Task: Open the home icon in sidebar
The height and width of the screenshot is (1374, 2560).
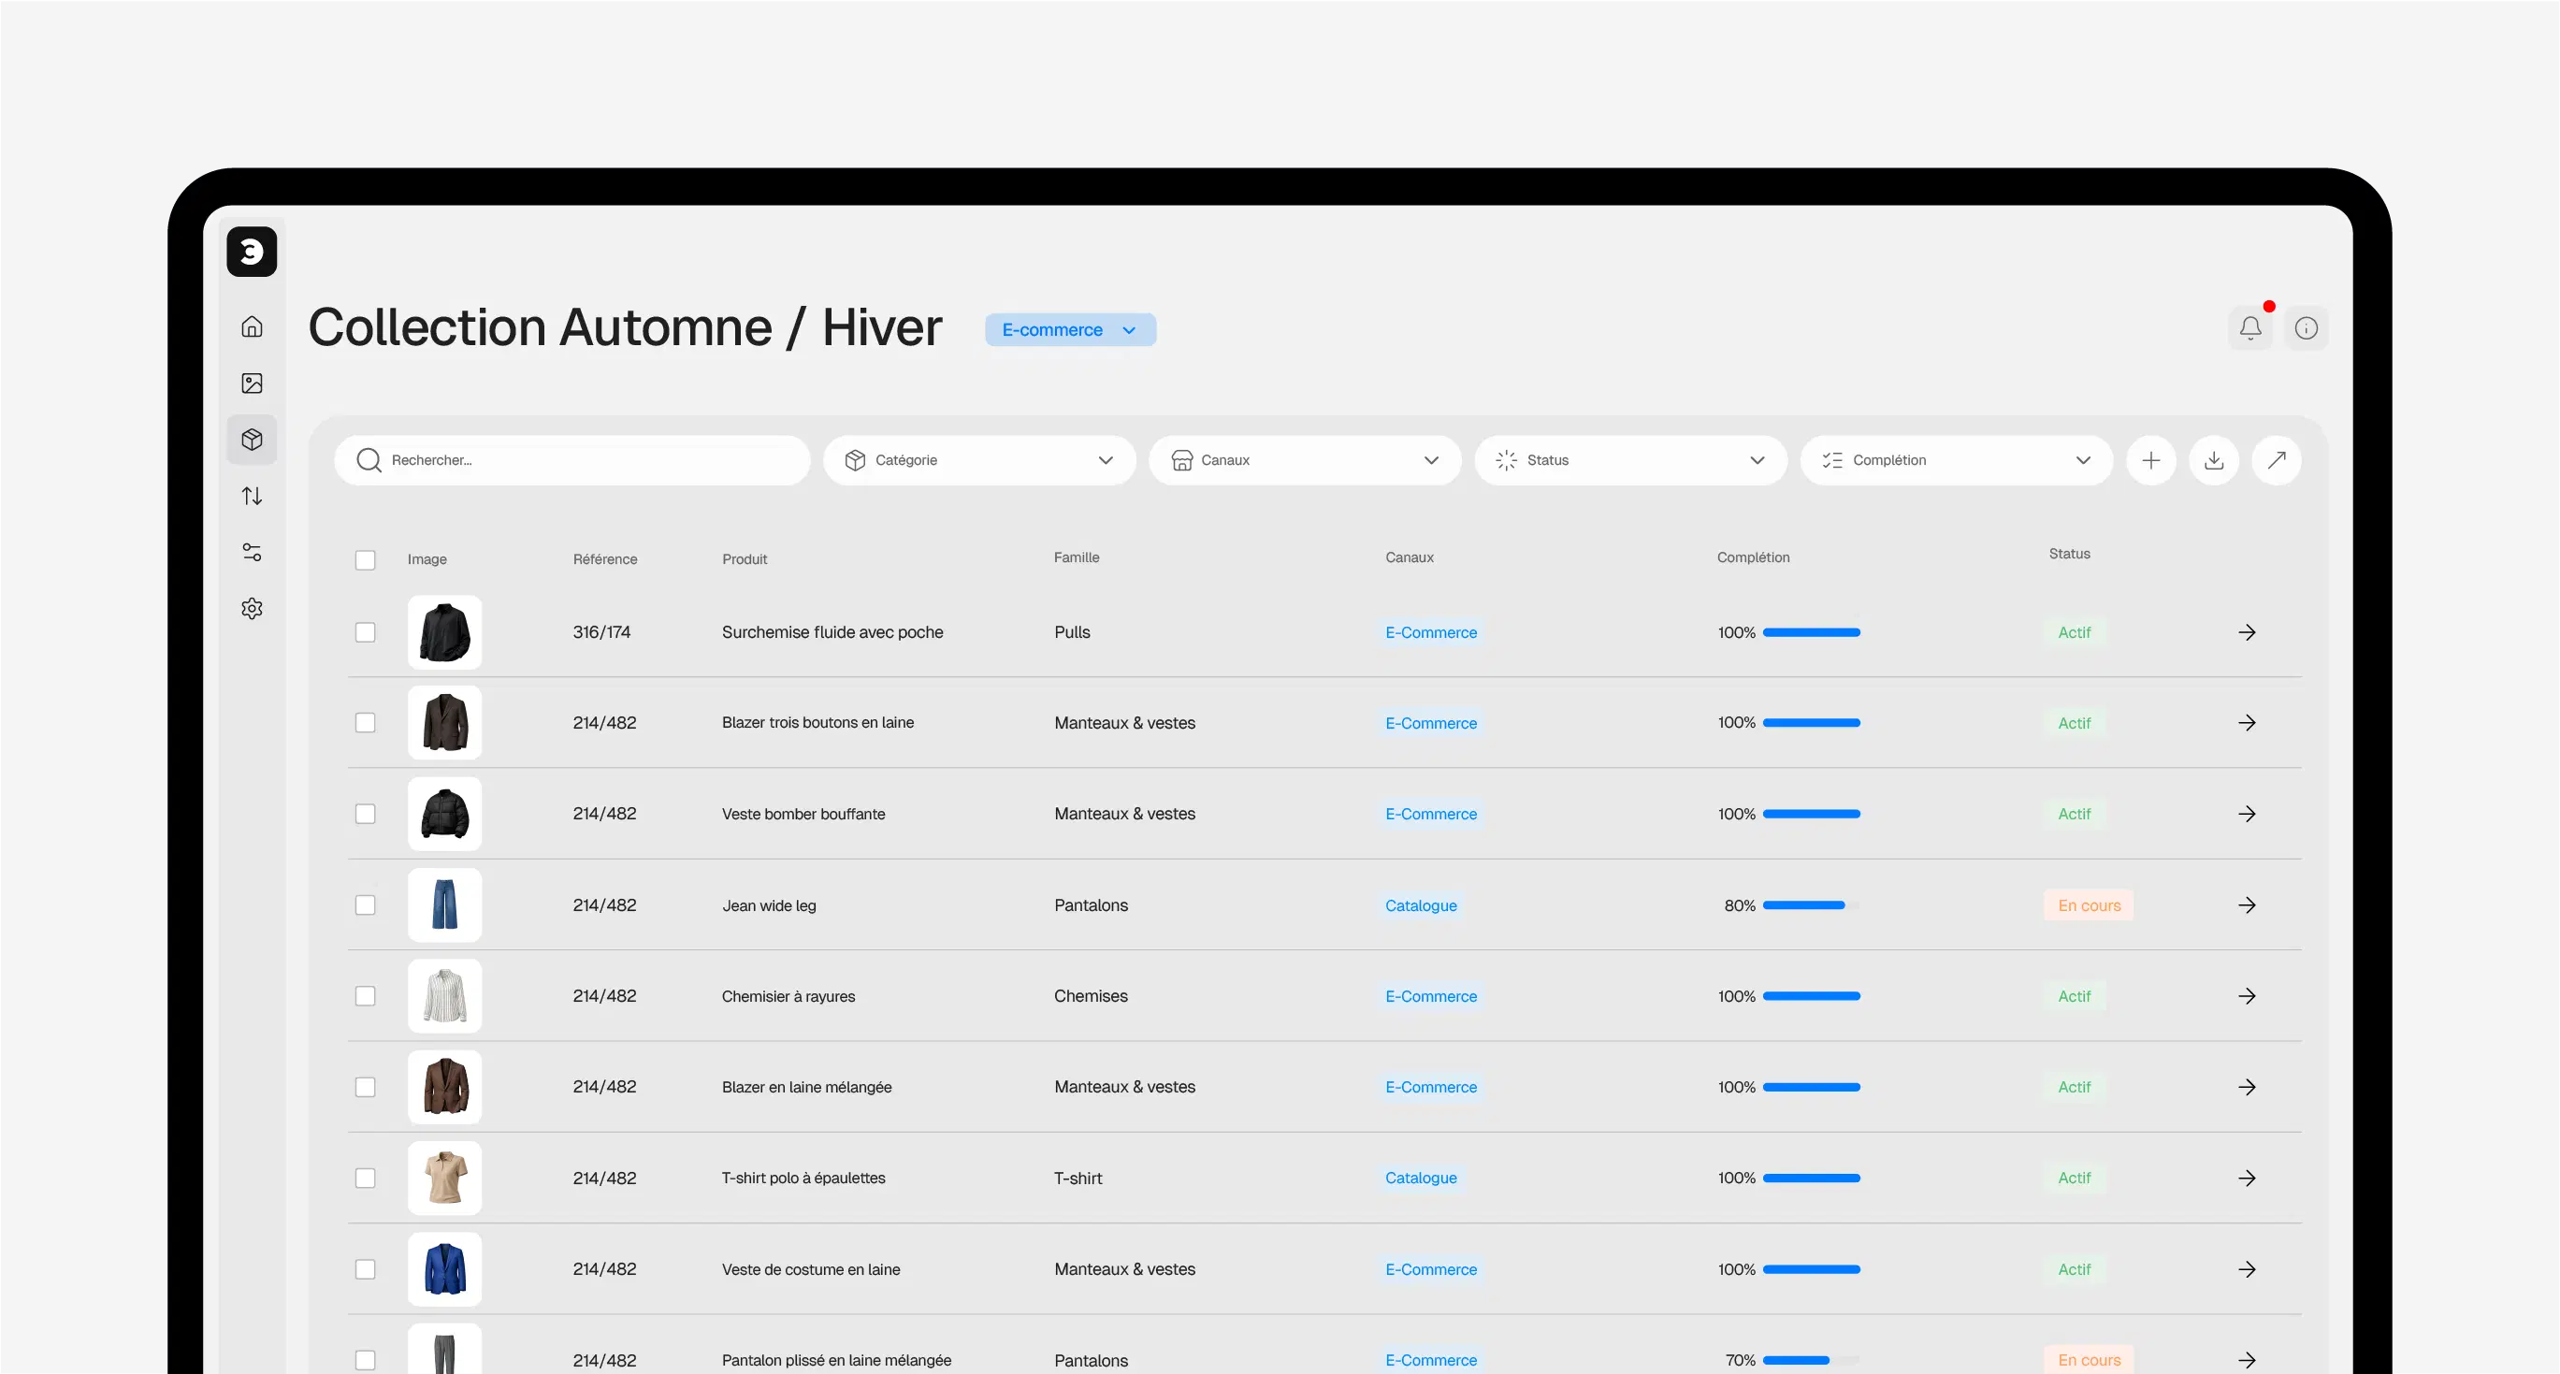Action: [x=253, y=326]
